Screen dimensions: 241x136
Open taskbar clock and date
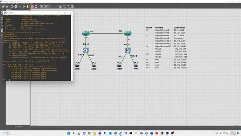(x=233, y=133)
